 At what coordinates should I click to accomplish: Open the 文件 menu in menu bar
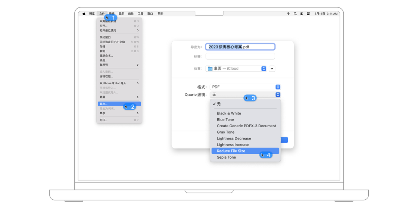(x=102, y=14)
